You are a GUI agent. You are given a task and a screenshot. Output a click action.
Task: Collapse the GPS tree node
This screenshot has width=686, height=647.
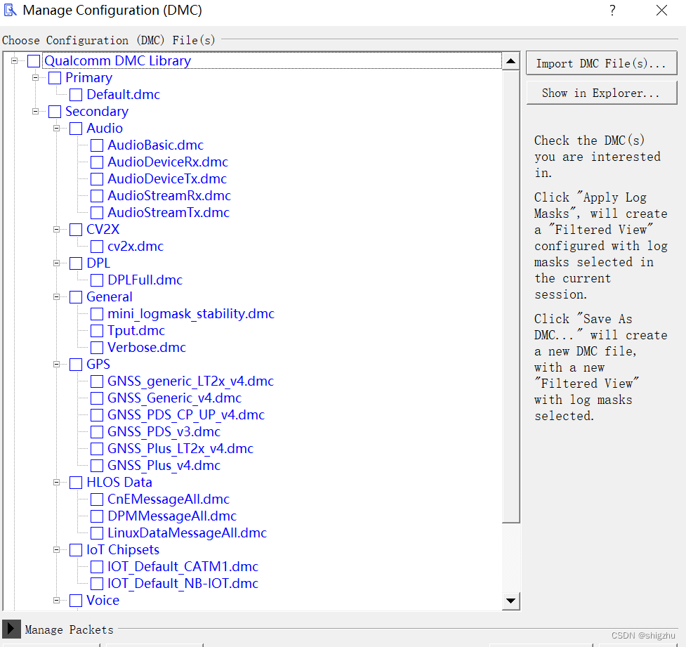click(56, 364)
